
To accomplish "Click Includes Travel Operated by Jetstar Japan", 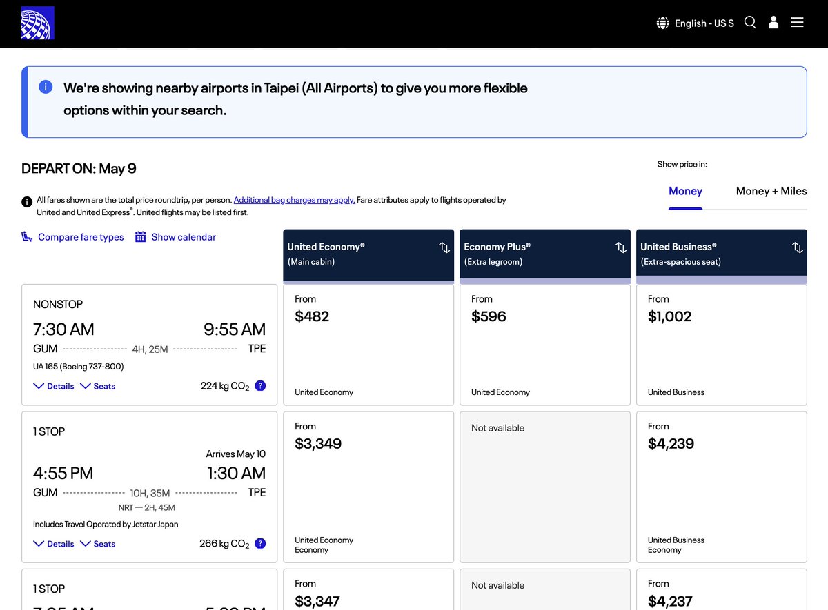I will (106, 524).
